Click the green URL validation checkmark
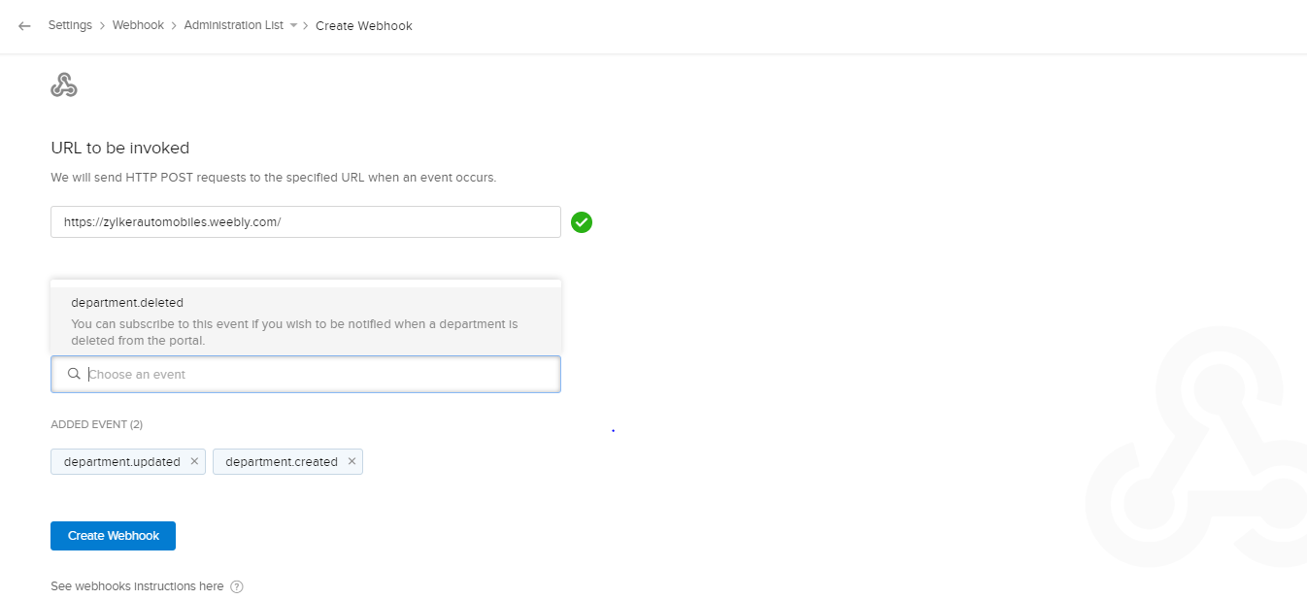Image resolution: width=1307 pixels, height=600 pixels. click(x=582, y=222)
